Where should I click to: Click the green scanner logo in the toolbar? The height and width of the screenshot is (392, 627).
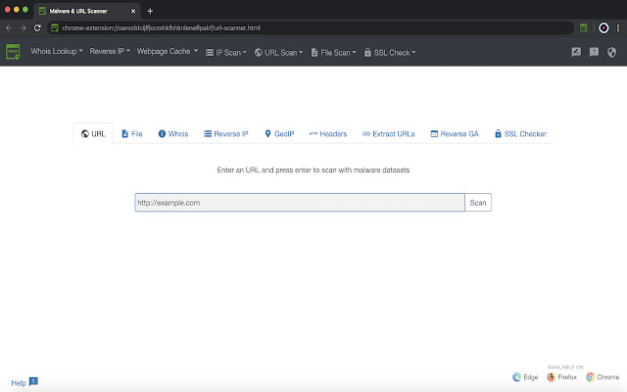click(14, 52)
